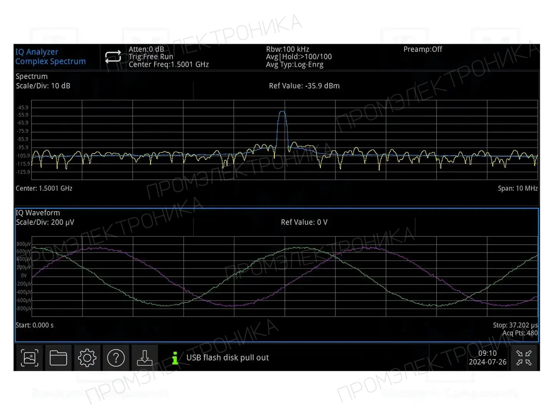The height and width of the screenshot is (415, 554).
Task: Select the Ref Value: -35.9 dBm field
Action: pyautogui.click(x=304, y=86)
